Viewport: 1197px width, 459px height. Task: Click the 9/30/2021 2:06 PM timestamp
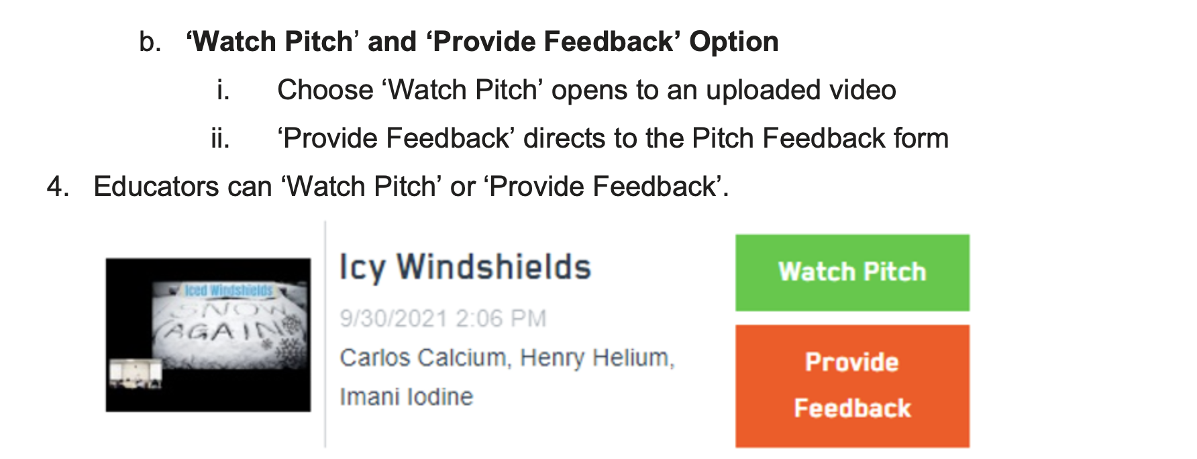443,318
